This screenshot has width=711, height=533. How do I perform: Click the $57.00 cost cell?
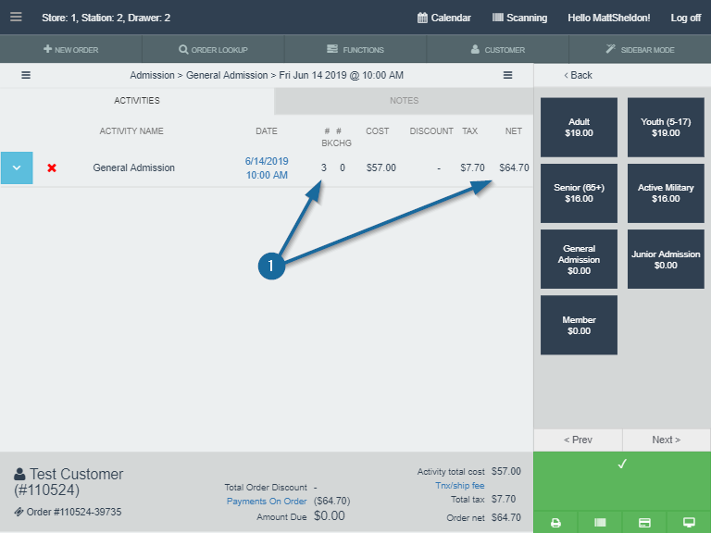380,167
